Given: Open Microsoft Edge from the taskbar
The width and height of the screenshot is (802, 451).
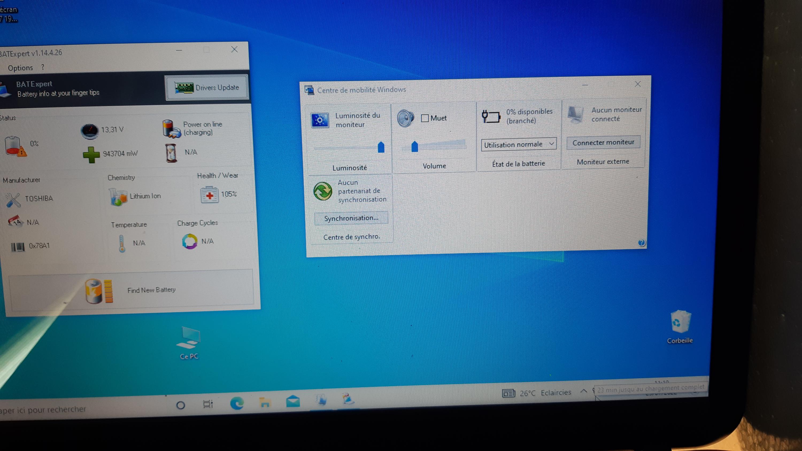Looking at the screenshot, I should tap(237, 404).
